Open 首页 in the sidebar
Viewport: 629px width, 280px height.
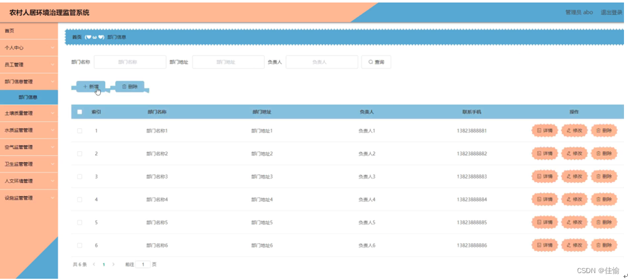(x=29, y=31)
